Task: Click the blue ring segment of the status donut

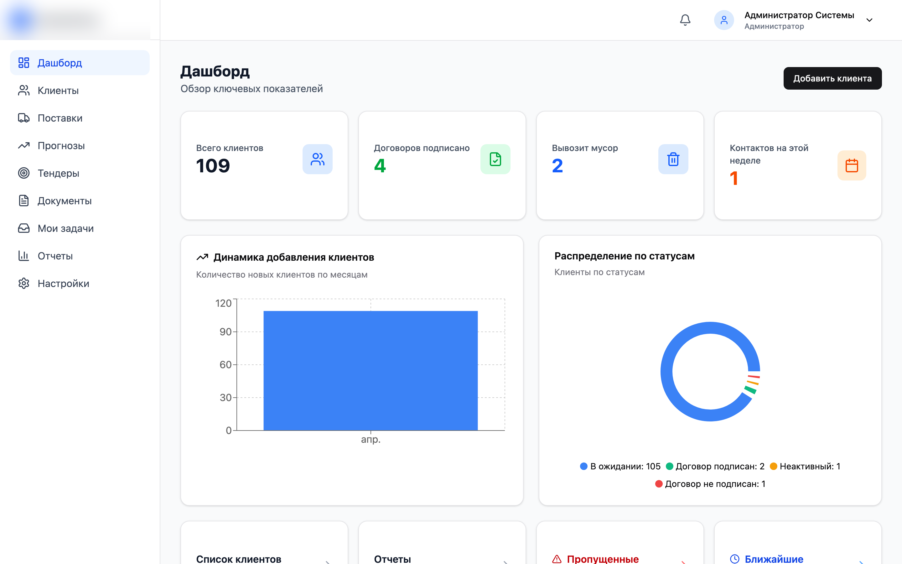Action: pos(666,372)
